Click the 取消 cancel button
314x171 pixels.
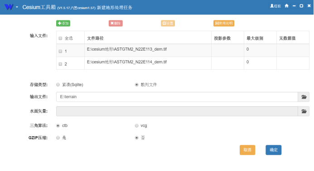click(247, 150)
